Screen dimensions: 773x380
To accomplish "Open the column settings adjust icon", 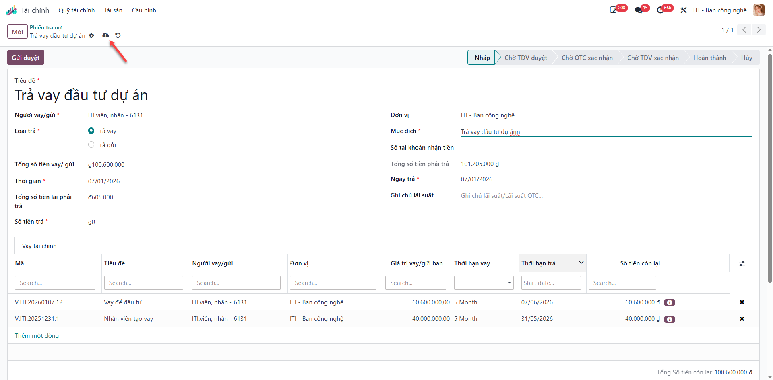I will 742,264.
